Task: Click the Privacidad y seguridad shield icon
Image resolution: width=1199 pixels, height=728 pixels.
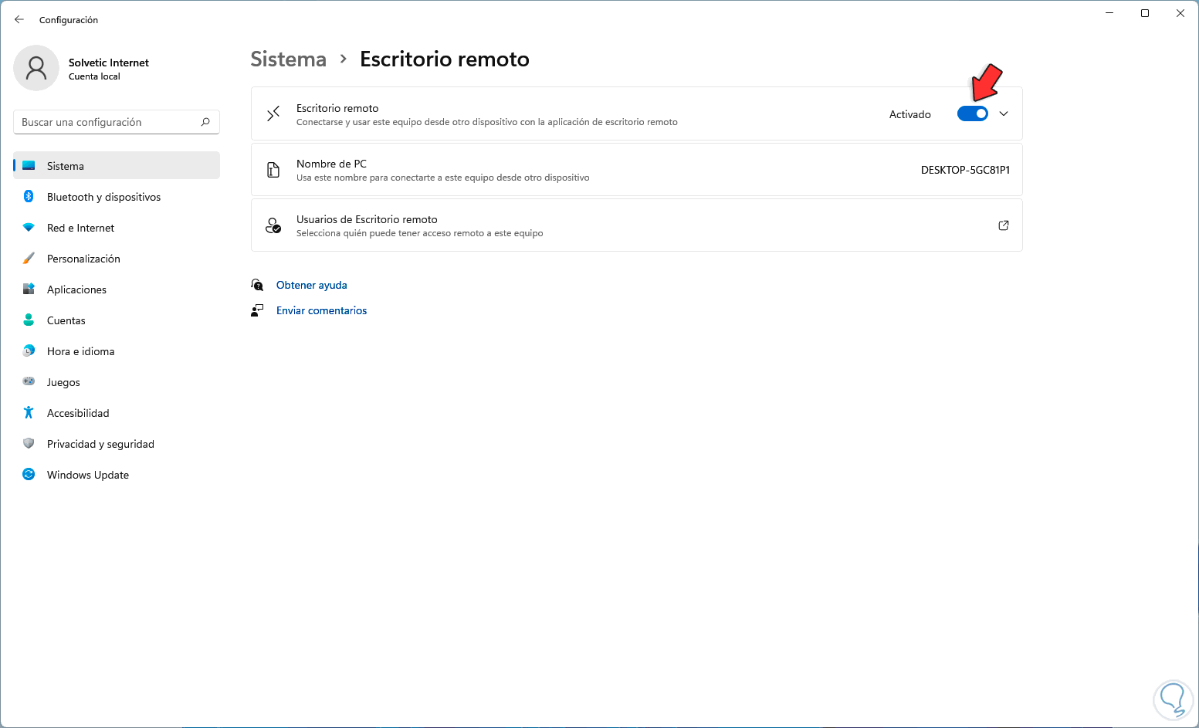Action: pyautogui.click(x=29, y=444)
